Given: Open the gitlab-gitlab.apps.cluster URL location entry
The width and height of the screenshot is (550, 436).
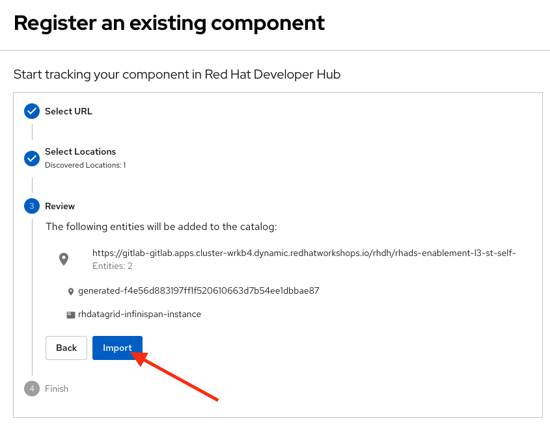Looking at the screenshot, I should (304, 253).
